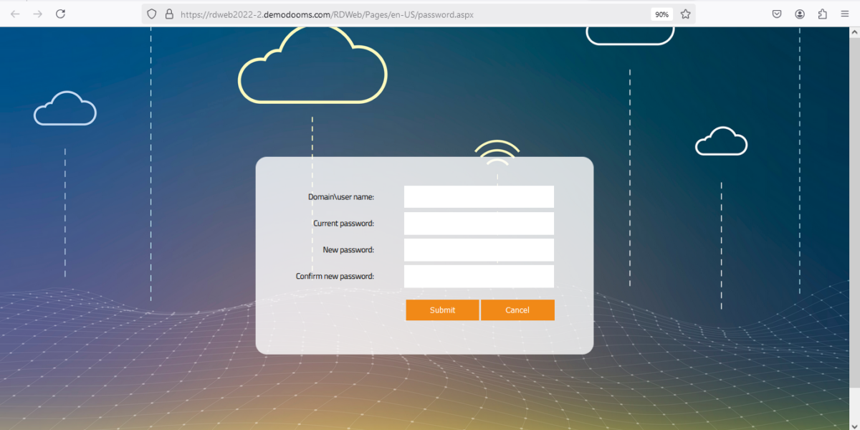
Task: Click the Domain\user name field
Action: [x=479, y=196]
